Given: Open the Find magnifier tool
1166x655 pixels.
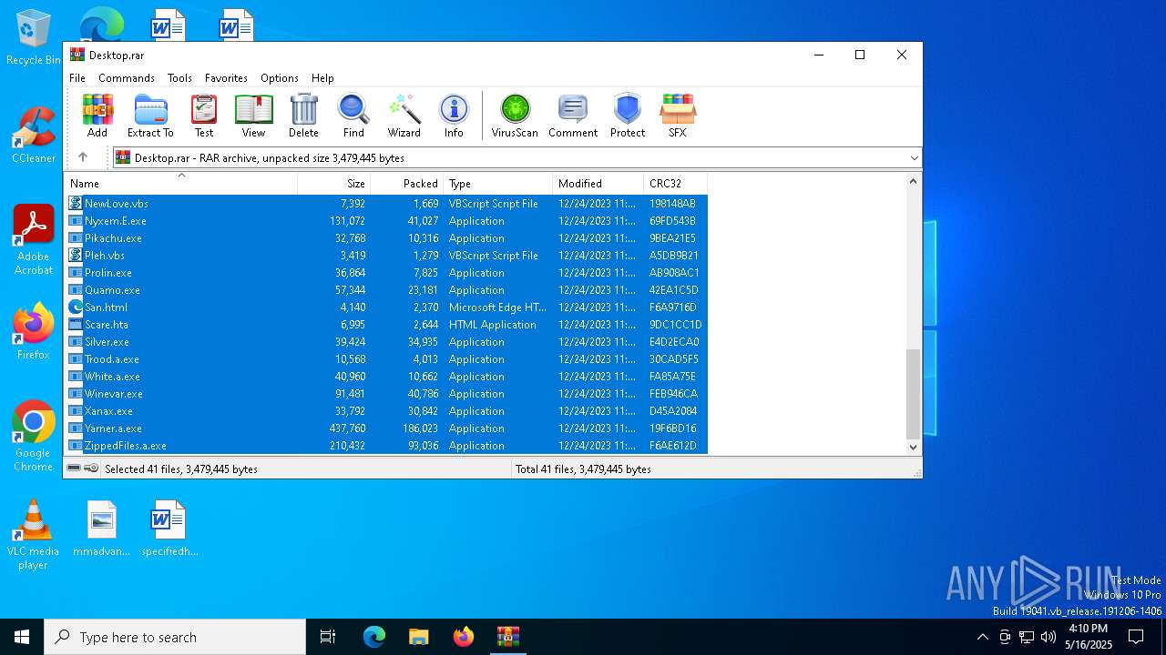Looking at the screenshot, I should coord(353,116).
